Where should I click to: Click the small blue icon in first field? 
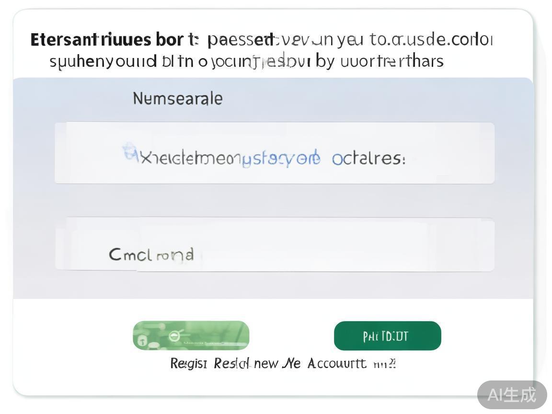(128, 151)
